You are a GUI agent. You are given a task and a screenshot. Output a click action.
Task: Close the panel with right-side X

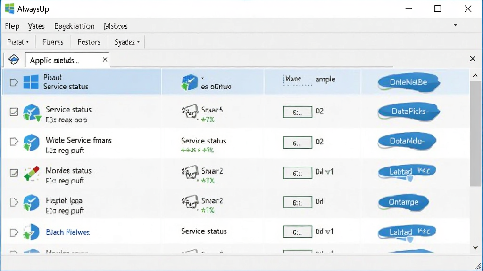click(x=473, y=59)
